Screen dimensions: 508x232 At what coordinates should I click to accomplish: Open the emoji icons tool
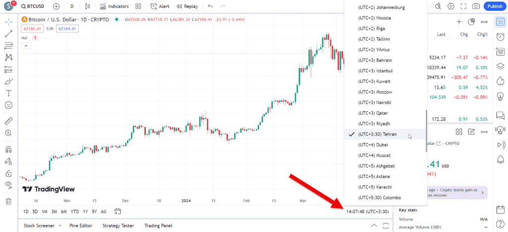(8, 105)
